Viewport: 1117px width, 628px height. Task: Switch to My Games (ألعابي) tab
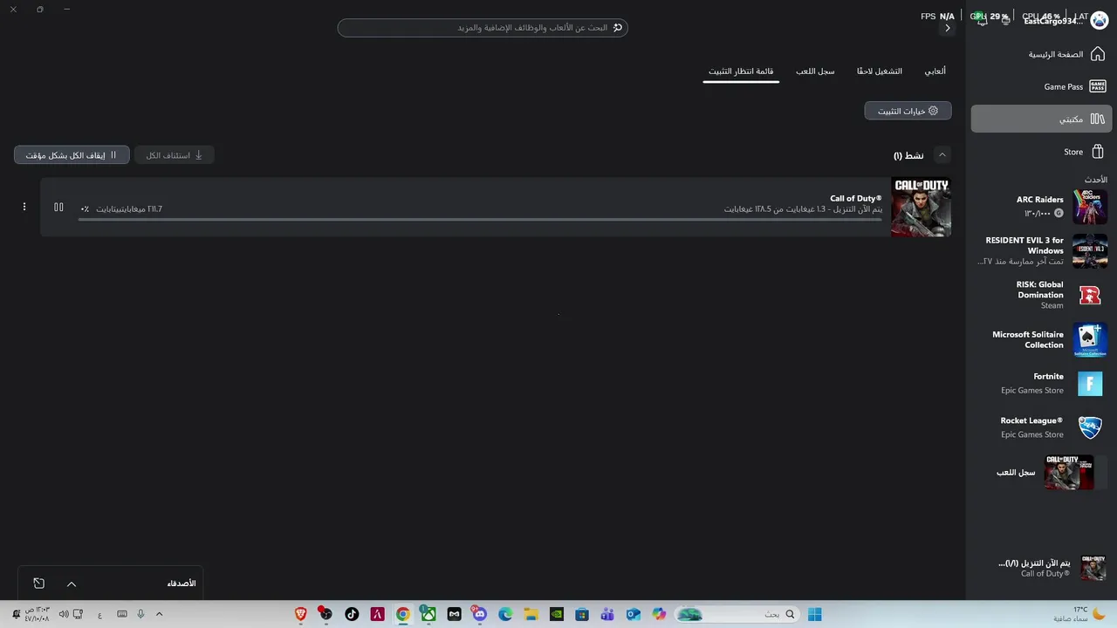(935, 71)
